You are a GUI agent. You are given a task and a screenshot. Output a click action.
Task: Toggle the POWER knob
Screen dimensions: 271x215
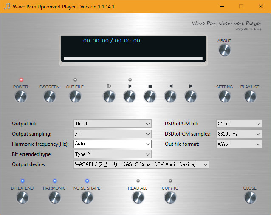click(20, 97)
